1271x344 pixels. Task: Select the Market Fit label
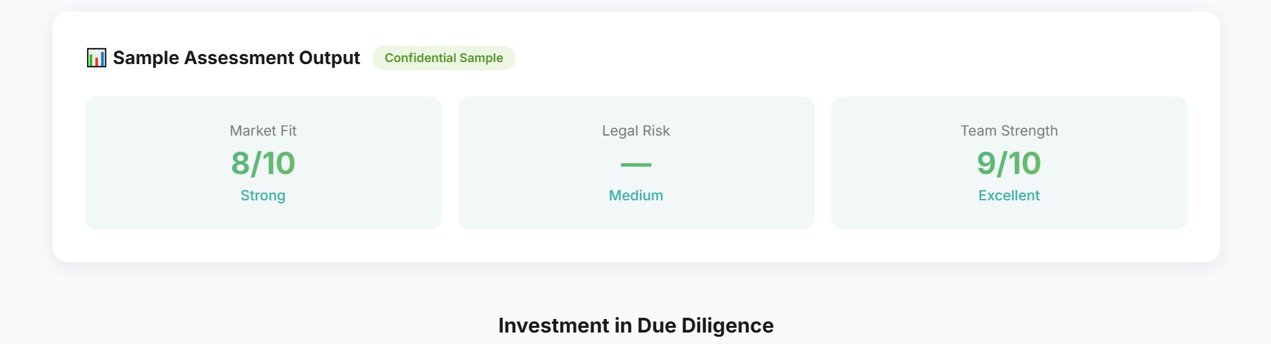[263, 131]
